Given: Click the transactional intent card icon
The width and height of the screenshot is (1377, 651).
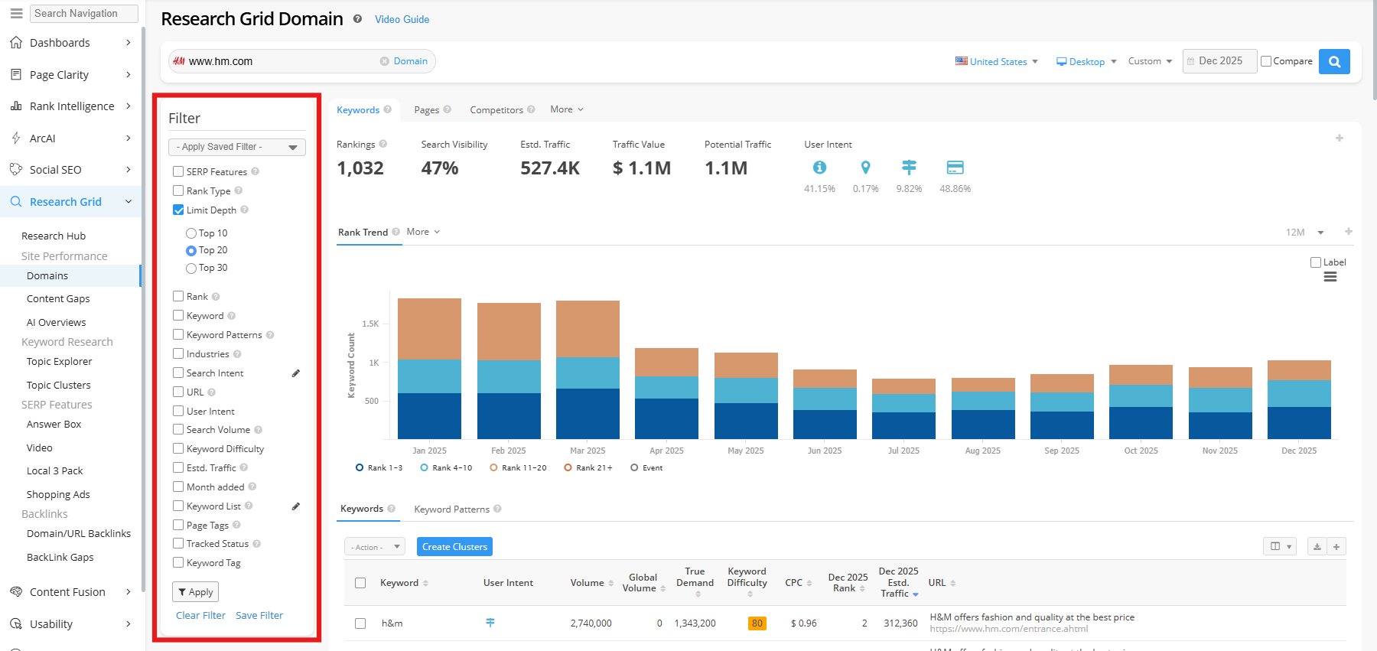Looking at the screenshot, I should [x=955, y=168].
